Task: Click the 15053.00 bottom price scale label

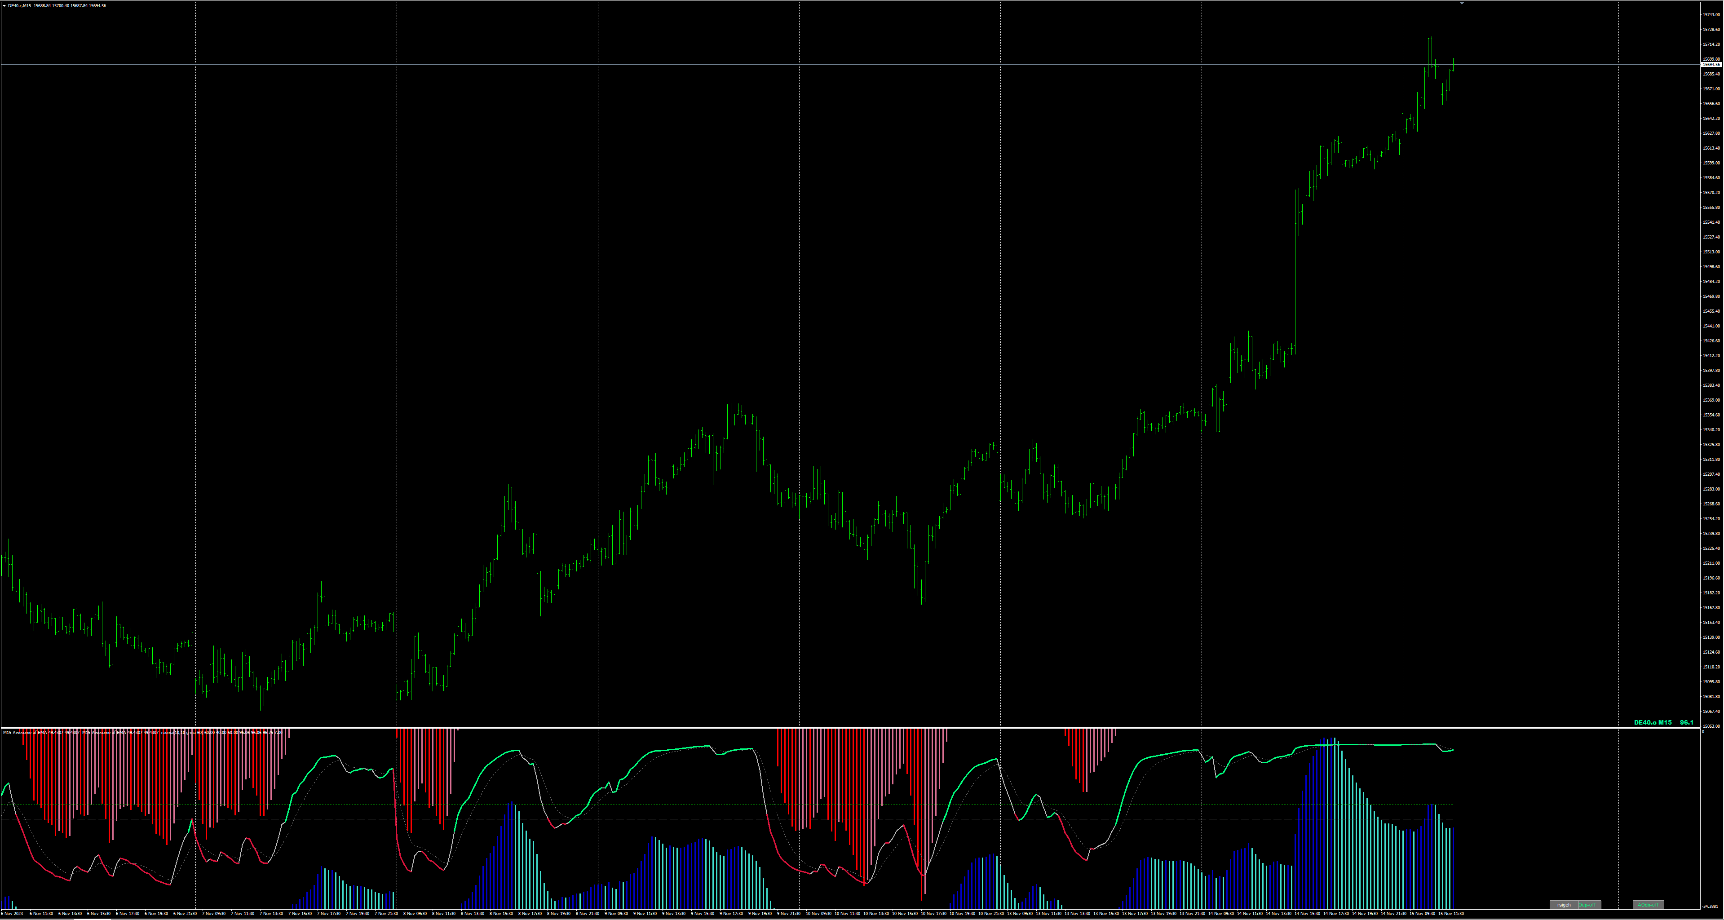Action: click(x=1711, y=726)
